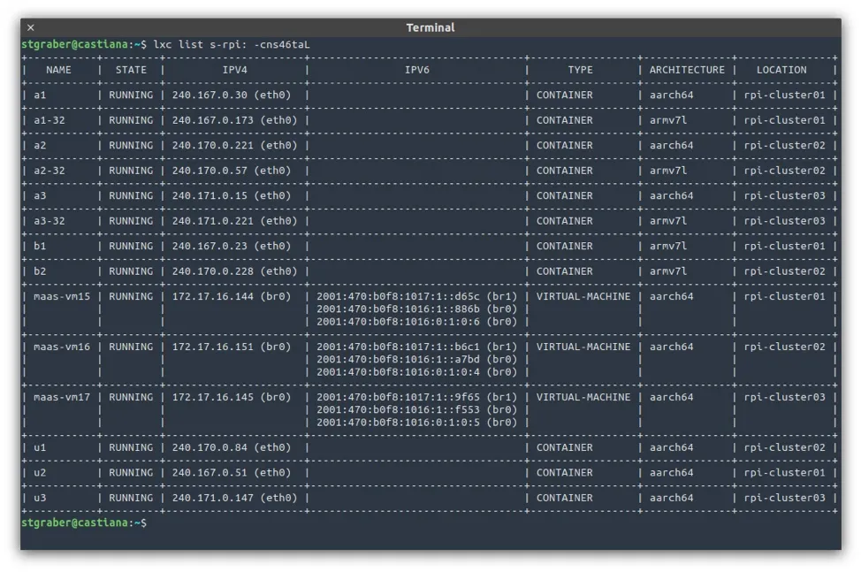Image resolution: width=861 pixels, height=572 pixels.
Task: Click the IPV6 column header
Action: tap(416, 70)
